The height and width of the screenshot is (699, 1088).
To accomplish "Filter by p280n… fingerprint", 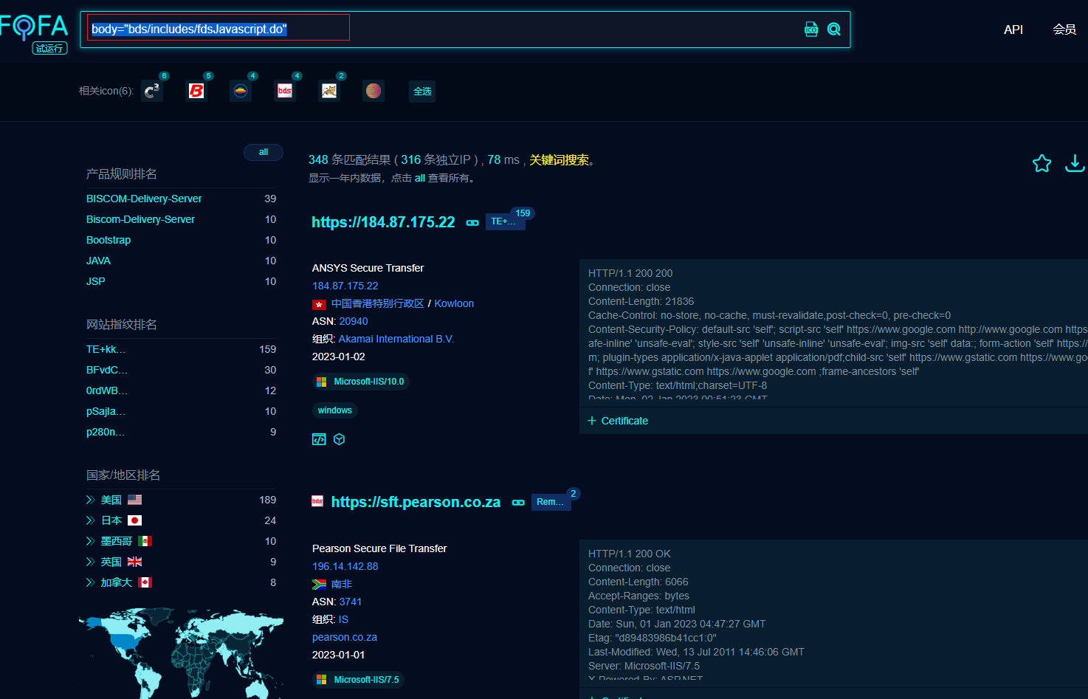I will pos(106,432).
